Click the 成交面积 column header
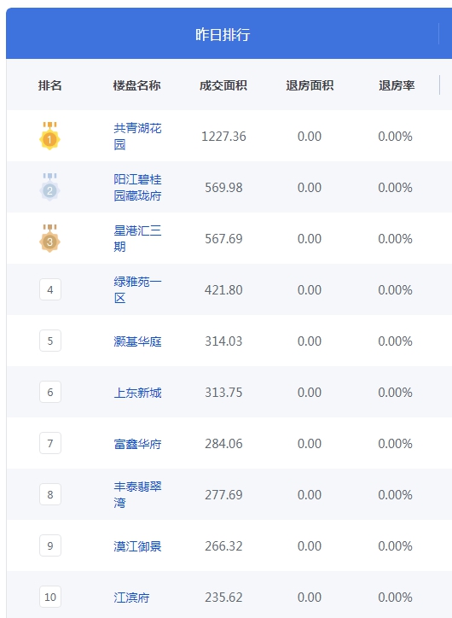 pos(223,85)
